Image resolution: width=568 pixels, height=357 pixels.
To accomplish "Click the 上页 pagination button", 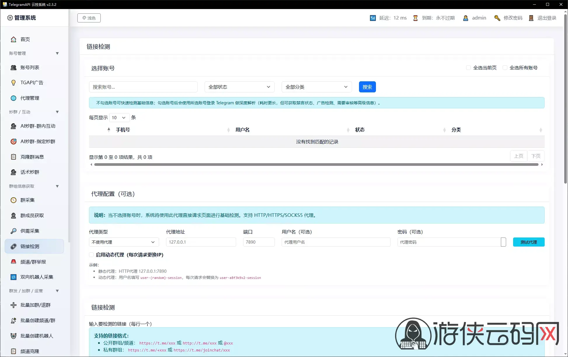I will point(519,156).
